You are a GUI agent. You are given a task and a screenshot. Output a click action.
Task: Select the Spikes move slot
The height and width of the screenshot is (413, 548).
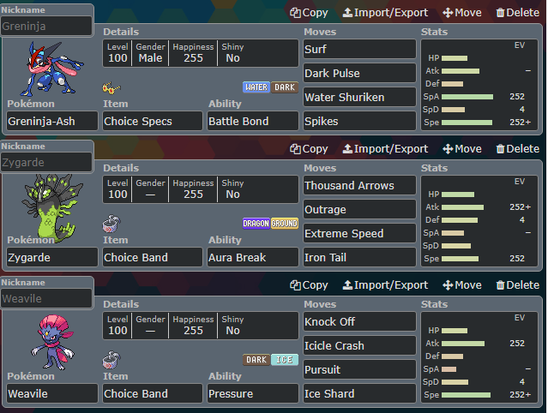359,121
